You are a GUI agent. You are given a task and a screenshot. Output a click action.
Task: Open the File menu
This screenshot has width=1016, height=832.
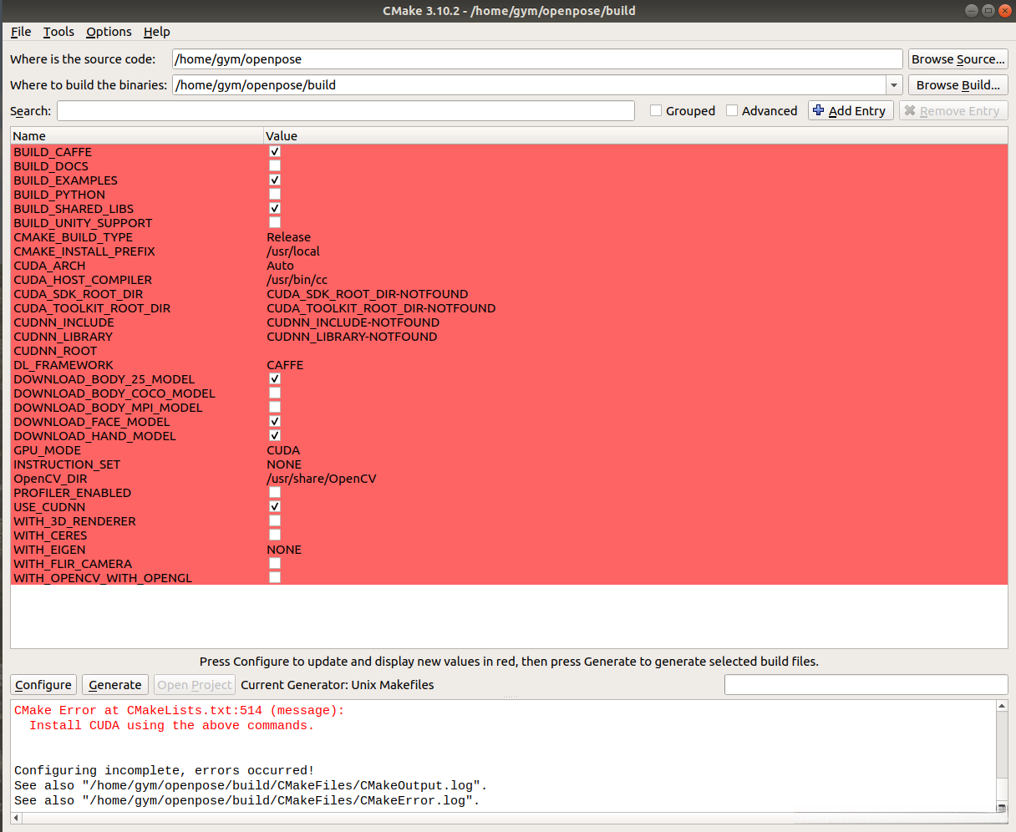pyautogui.click(x=21, y=32)
